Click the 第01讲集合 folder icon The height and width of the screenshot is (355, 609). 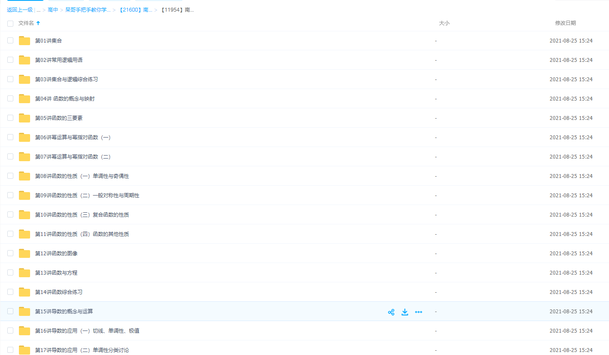tap(24, 41)
